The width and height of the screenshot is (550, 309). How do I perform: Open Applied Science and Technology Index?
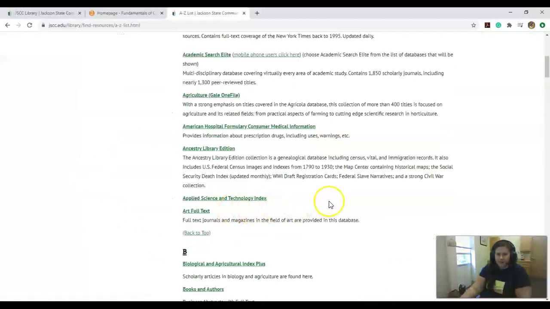tap(224, 198)
